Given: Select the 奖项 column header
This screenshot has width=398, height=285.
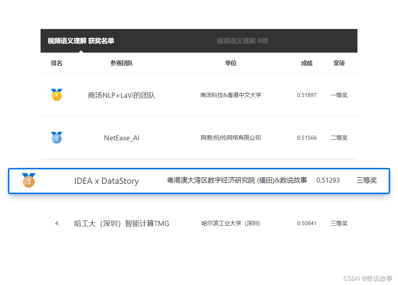Looking at the screenshot, I should [339, 63].
